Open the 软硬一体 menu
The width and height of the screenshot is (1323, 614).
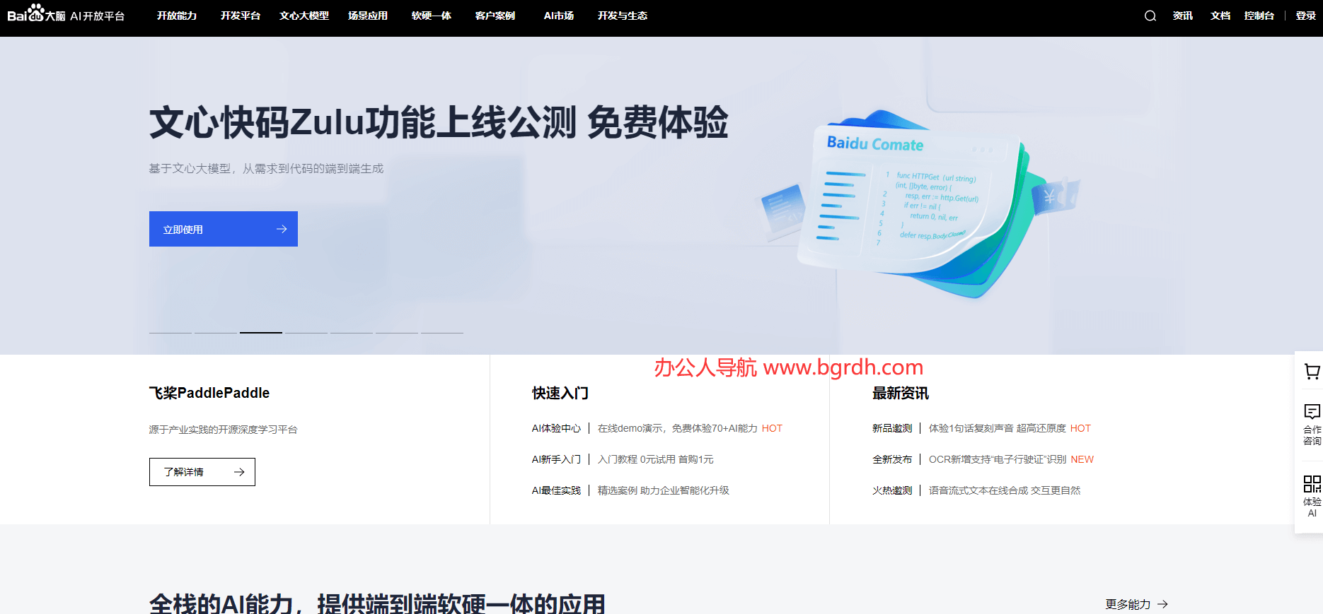tap(432, 16)
